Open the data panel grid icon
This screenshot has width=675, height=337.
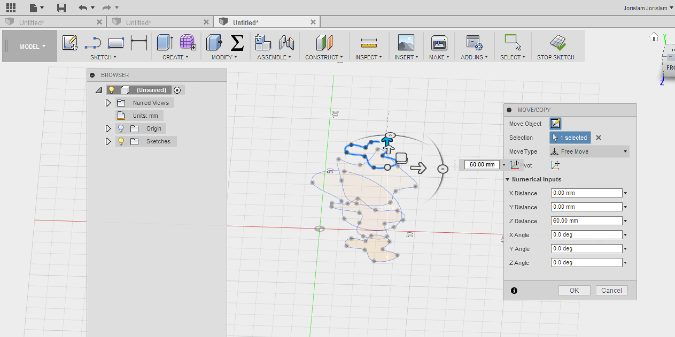tap(11, 8)
